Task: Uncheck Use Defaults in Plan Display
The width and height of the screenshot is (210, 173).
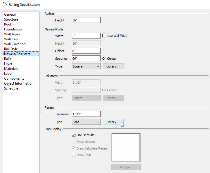Action: pos(73,135)
